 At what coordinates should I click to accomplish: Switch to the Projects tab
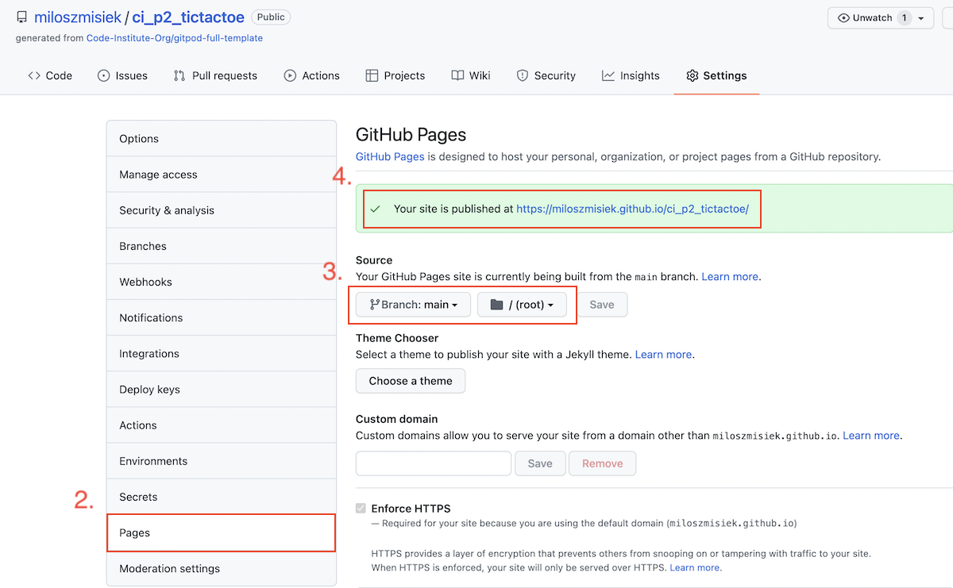click(x=395, y=75)
